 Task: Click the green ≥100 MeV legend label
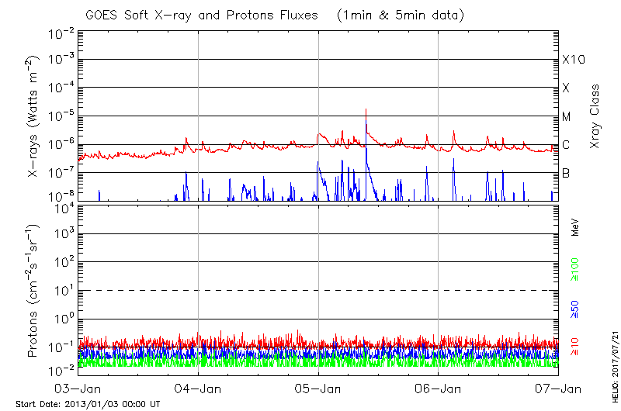pyautogui.click(x=576, y=268)
